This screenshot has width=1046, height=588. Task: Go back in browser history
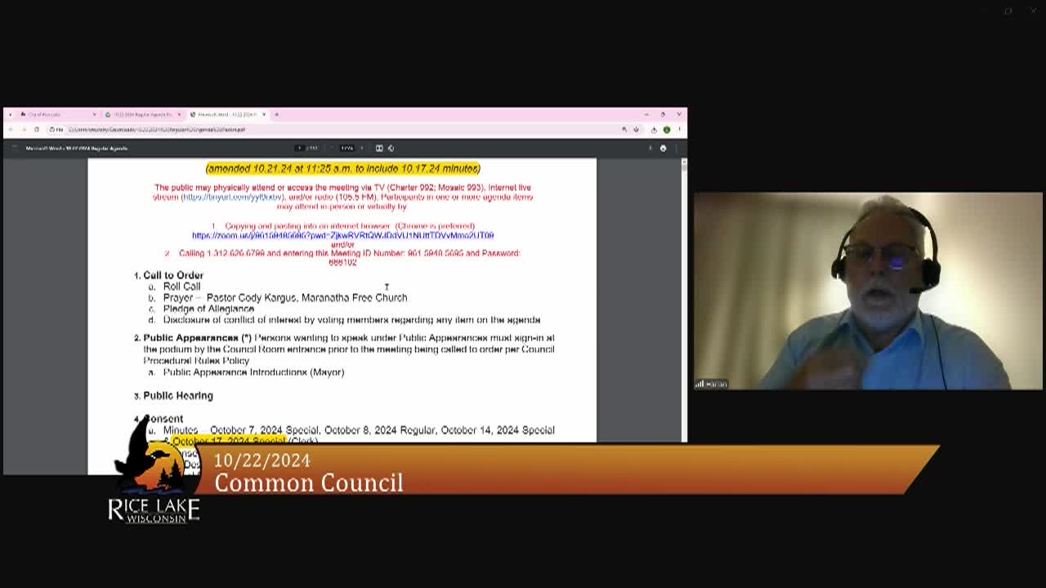[x=11, y=129]
